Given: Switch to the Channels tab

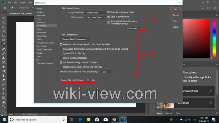Looking at the screenshot, I should coord(169,113).
